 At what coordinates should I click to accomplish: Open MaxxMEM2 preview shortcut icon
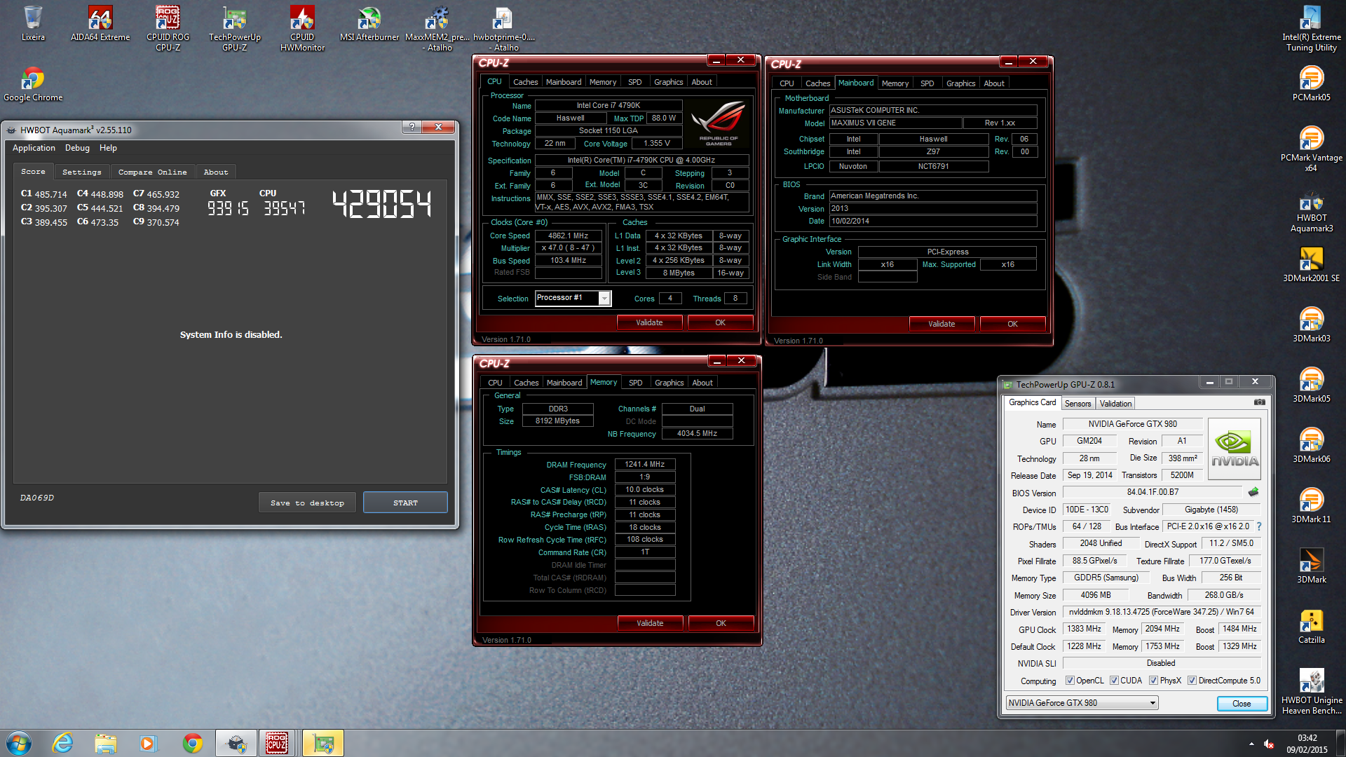coord(437,29)
